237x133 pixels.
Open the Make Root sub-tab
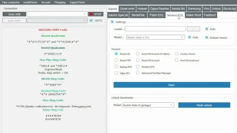point(193,15)
